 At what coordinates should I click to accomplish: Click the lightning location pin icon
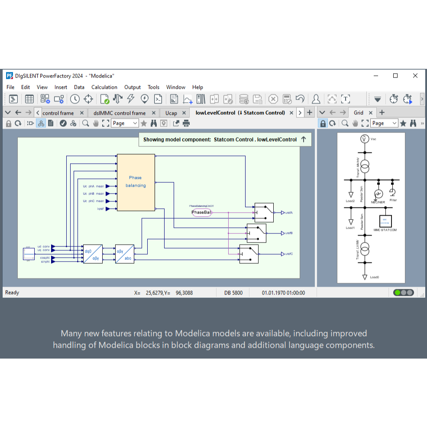(144, 99)
